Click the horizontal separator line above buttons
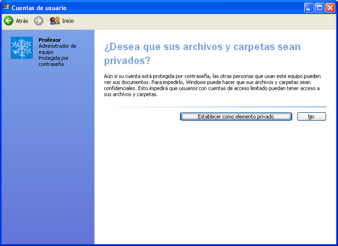Screen dimensions: 338x246 coord(215,107)
